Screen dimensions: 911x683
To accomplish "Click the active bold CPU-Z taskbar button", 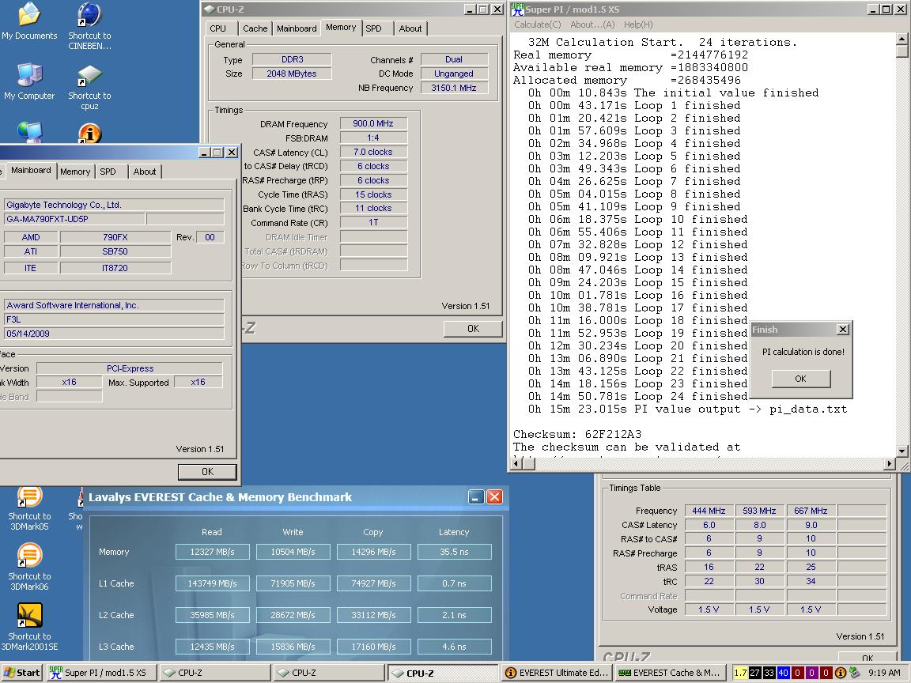I will tap(443, 673).
